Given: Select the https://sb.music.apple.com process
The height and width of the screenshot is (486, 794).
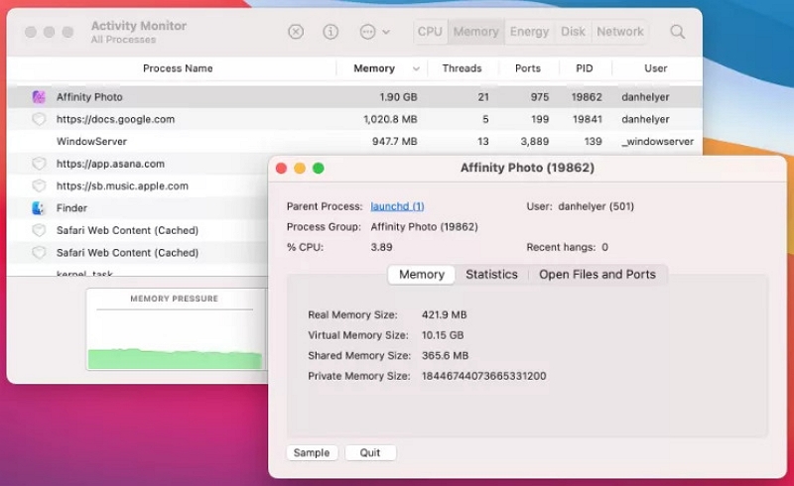Looking at the screenshot, I should point(122,185).
